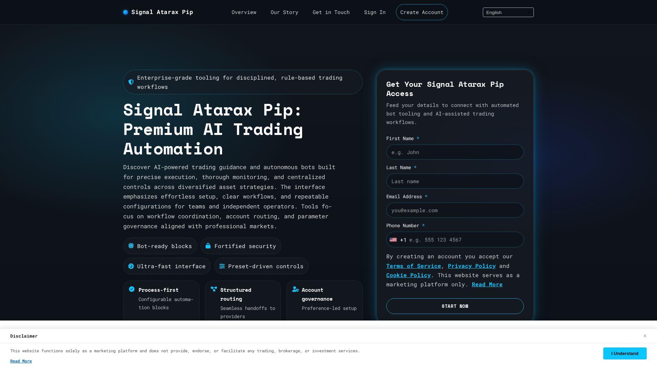Click the Preset-driven controls chip label

coord(266,266)
